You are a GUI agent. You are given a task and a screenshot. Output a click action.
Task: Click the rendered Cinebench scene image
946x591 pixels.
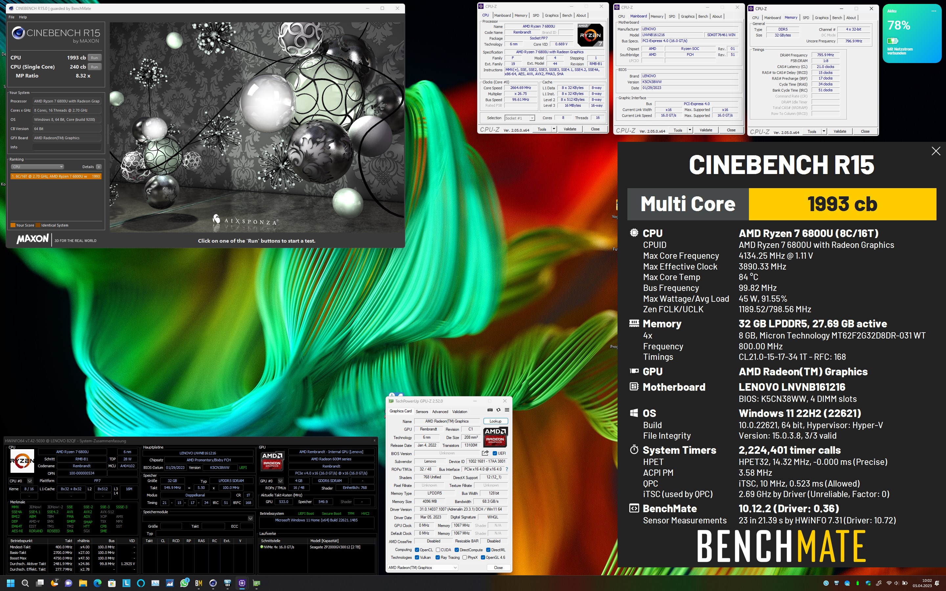point(257,127)
